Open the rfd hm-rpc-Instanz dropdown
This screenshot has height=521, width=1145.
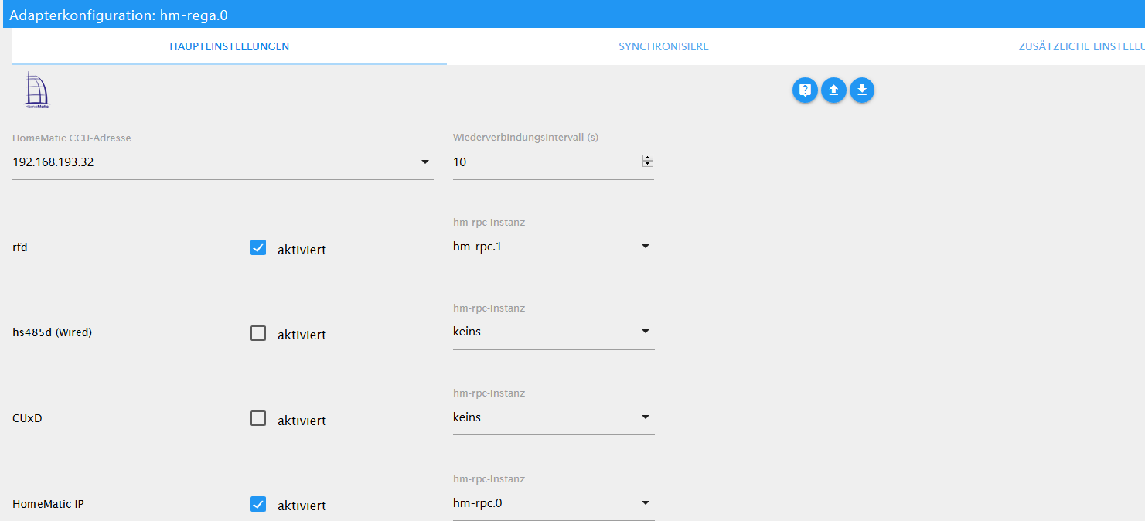(x=554, y=247)
